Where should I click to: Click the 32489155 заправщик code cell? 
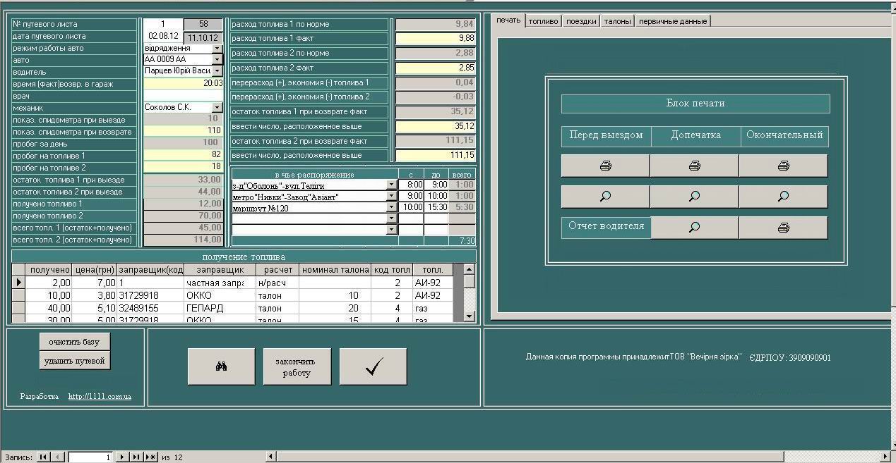[x=151, y=308]
